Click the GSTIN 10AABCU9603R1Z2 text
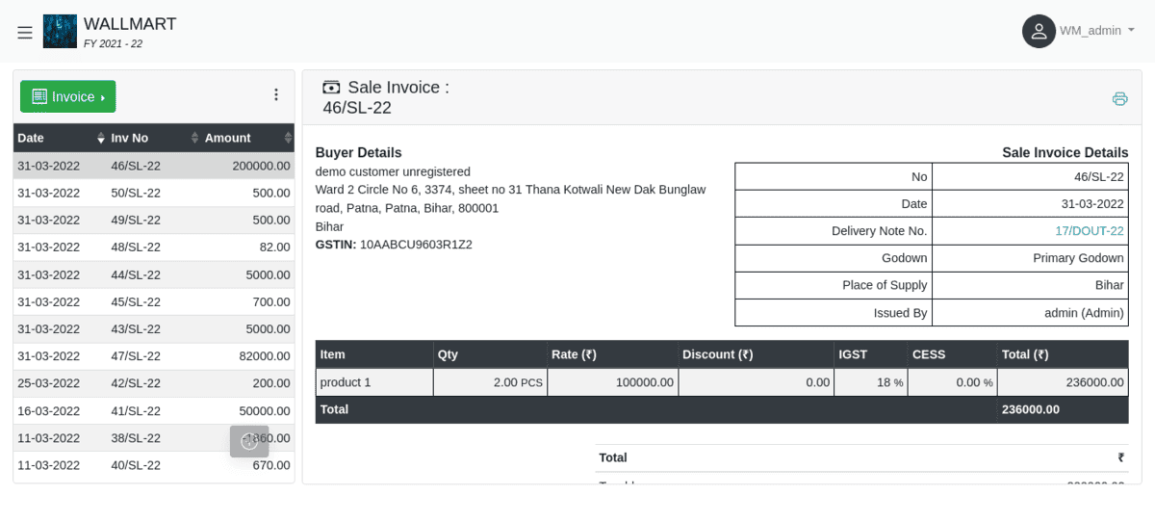1155x521 pixels. pyautogui.click(x=394, y=245)
